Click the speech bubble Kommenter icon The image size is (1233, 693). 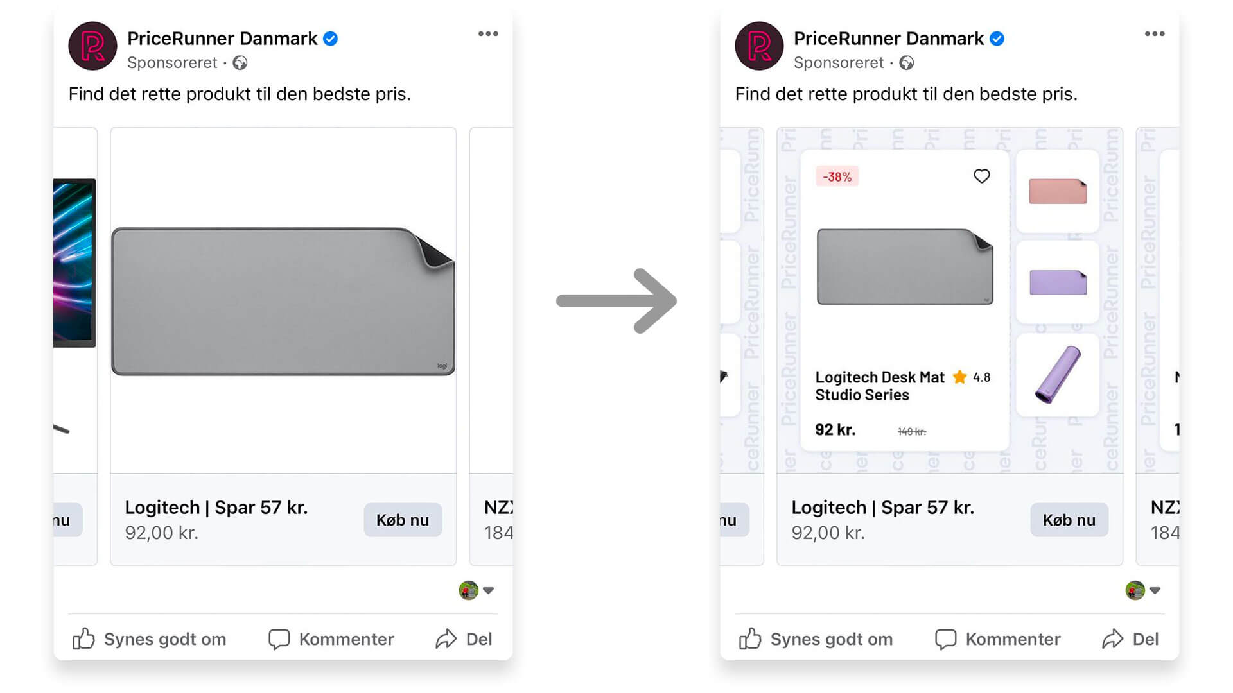pos(279,639)
